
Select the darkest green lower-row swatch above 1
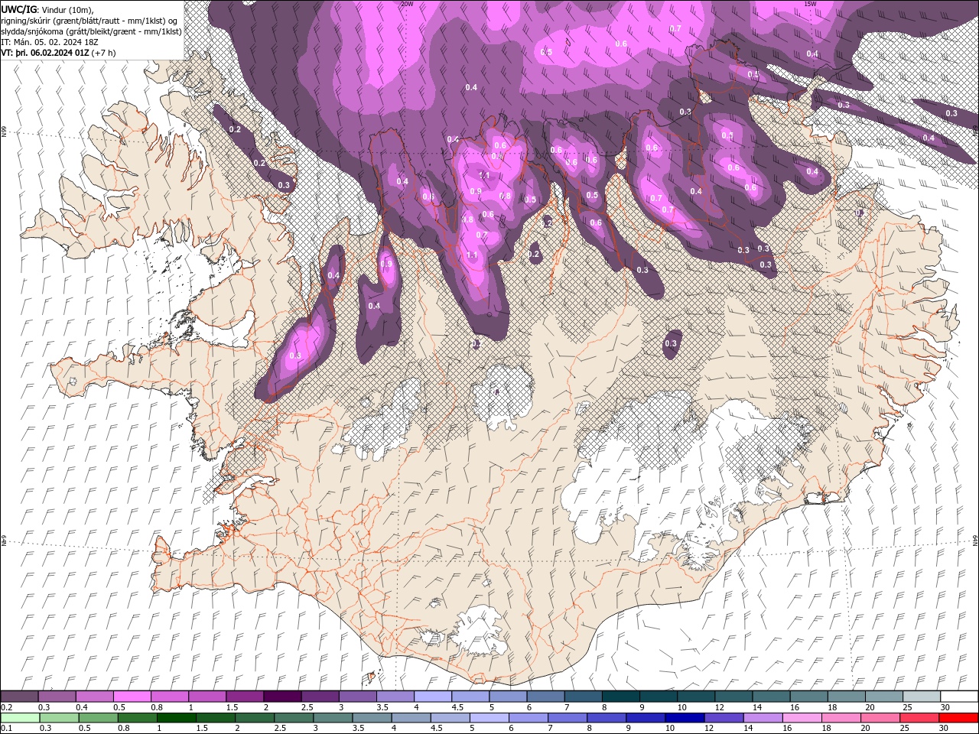(177, 718)
